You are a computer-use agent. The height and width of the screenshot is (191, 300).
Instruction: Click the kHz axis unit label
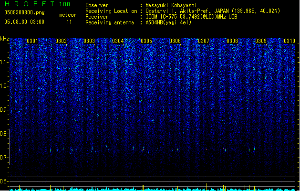click(4, 39)
